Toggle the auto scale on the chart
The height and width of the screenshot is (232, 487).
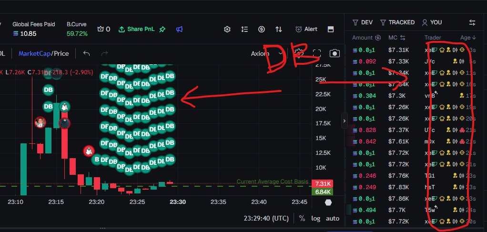point(332,218)
